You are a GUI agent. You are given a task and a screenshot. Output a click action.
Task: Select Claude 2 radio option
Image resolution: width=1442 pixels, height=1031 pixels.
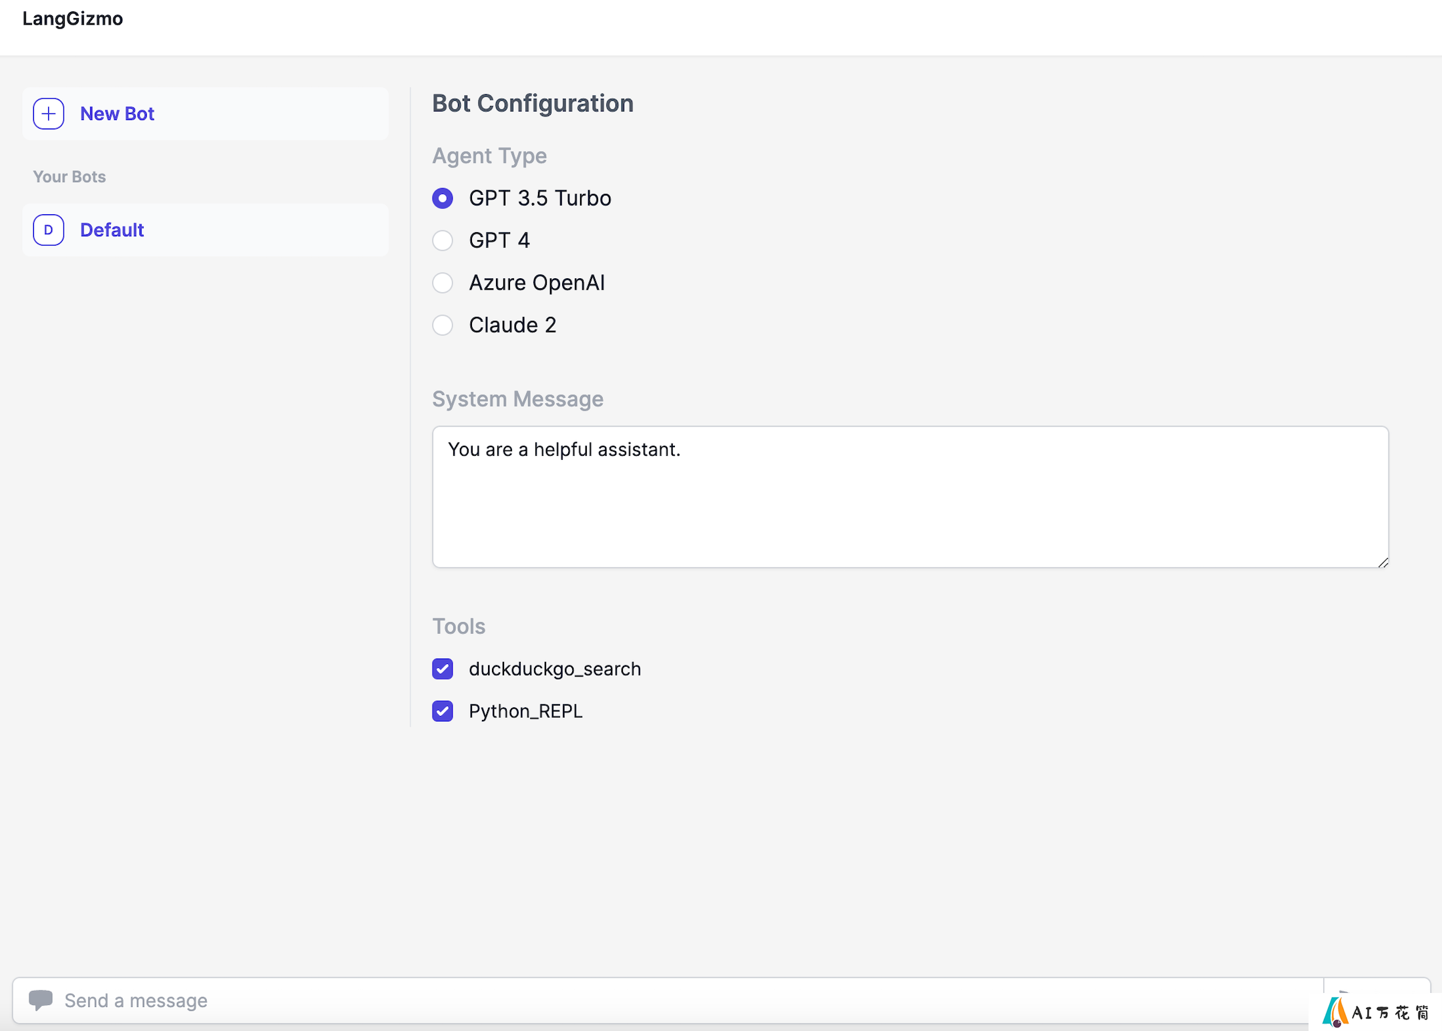tap(443, 325)
